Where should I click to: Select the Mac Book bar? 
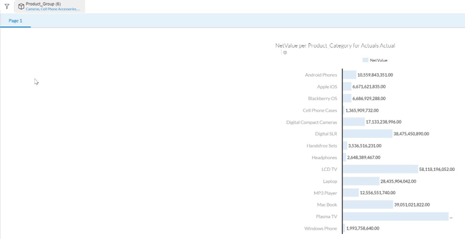[368, 205]
